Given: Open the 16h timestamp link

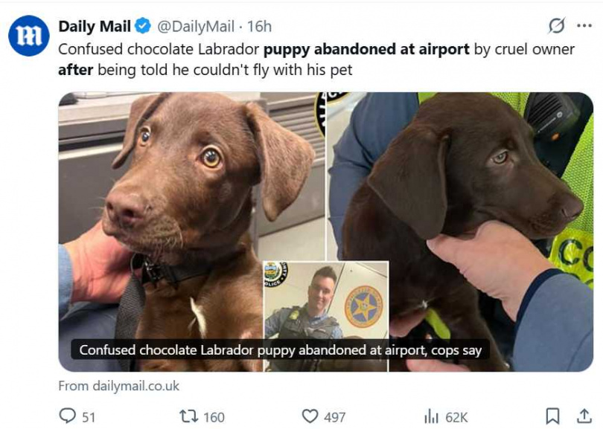Looking at the screenshot, I should (259, 27).
